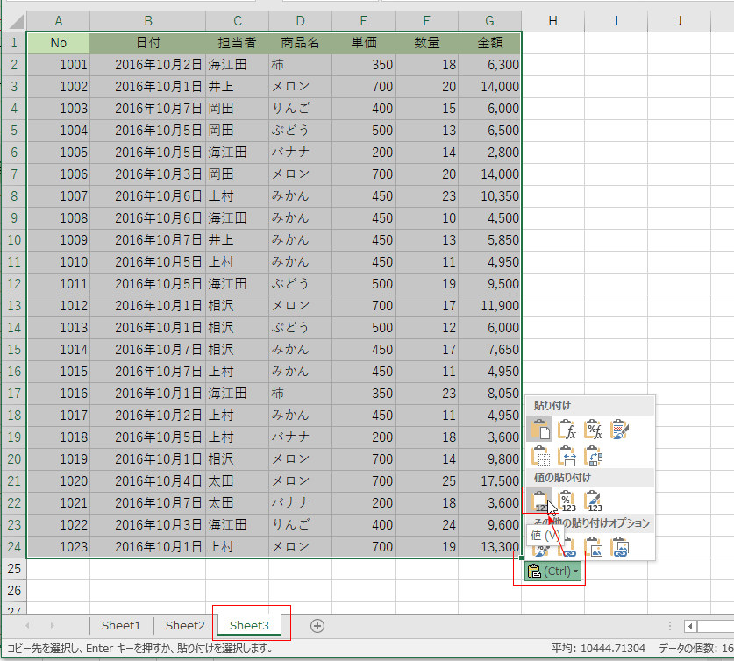Switch to the Sheet2 tab
Image resolution: width=734 pixels, height=661 pixels.
[185, 625]
